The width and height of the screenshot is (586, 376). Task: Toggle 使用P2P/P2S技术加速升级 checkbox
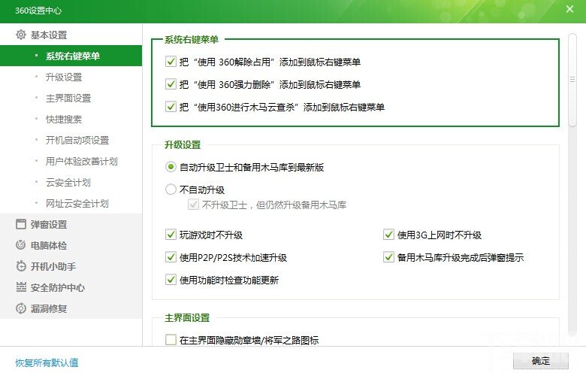171,257
